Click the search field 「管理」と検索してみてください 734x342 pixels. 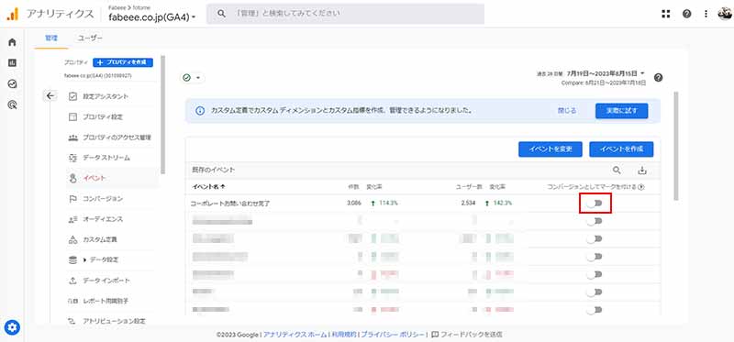click(x=346, y=14)
